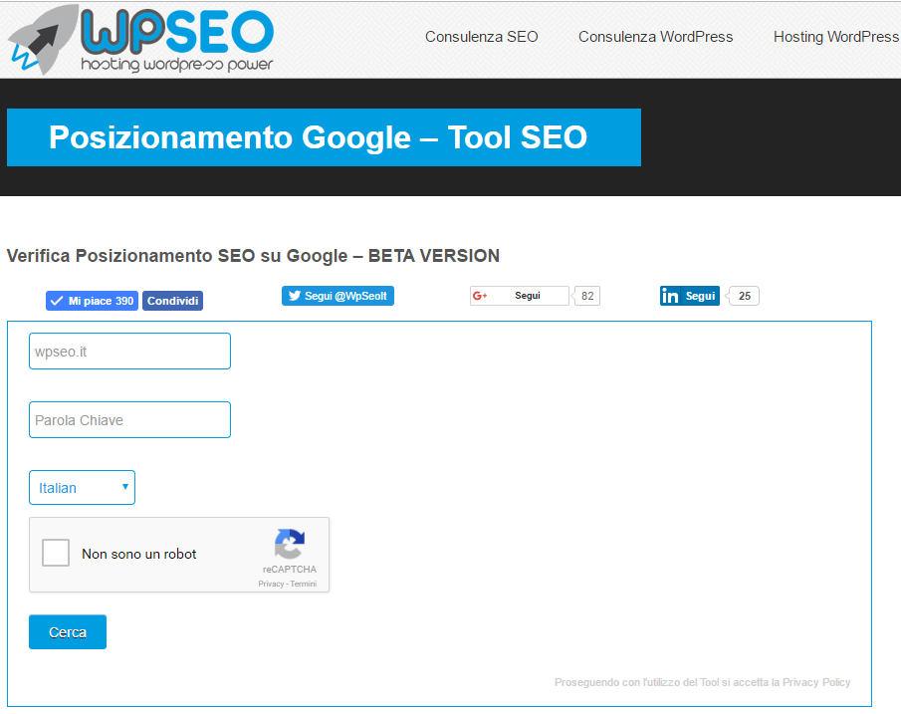This screenshot has width=901, height=714.
Task: Open the Consulenza SEO menu
Action: (x=481, y=37)
